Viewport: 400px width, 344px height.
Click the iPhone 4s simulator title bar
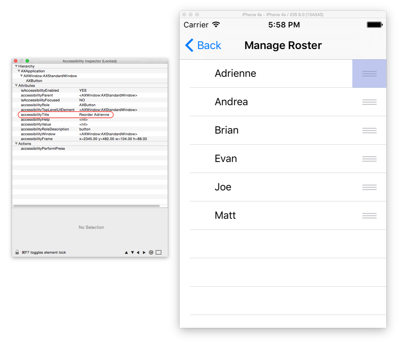click(x=283, y=15)
